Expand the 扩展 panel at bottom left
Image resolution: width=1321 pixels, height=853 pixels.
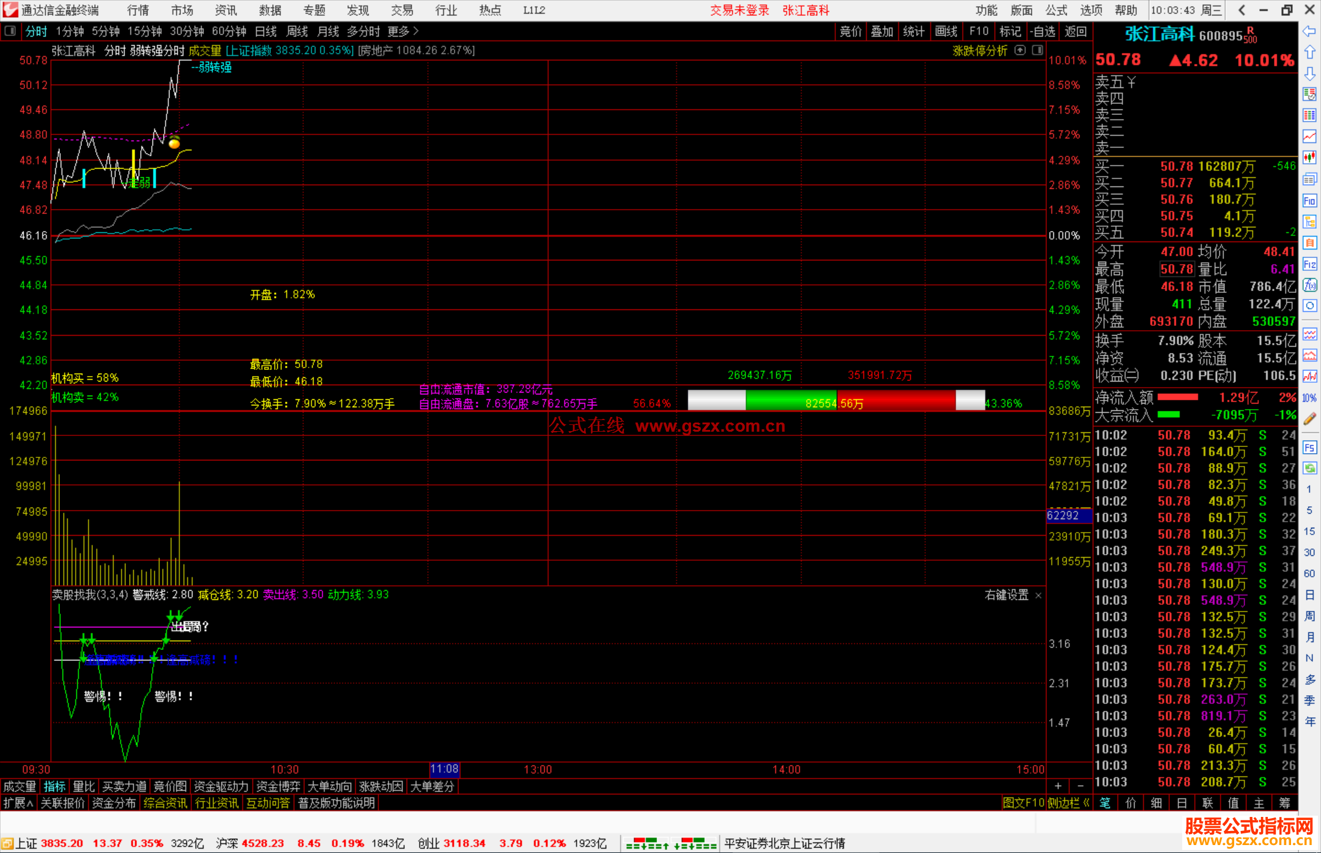pyautogui.click(x=18, y=803)
